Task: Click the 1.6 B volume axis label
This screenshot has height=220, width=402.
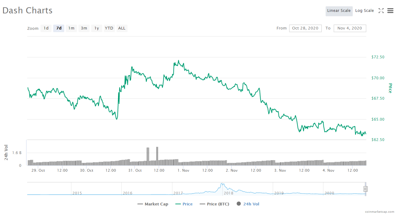Action: point(17,153)
